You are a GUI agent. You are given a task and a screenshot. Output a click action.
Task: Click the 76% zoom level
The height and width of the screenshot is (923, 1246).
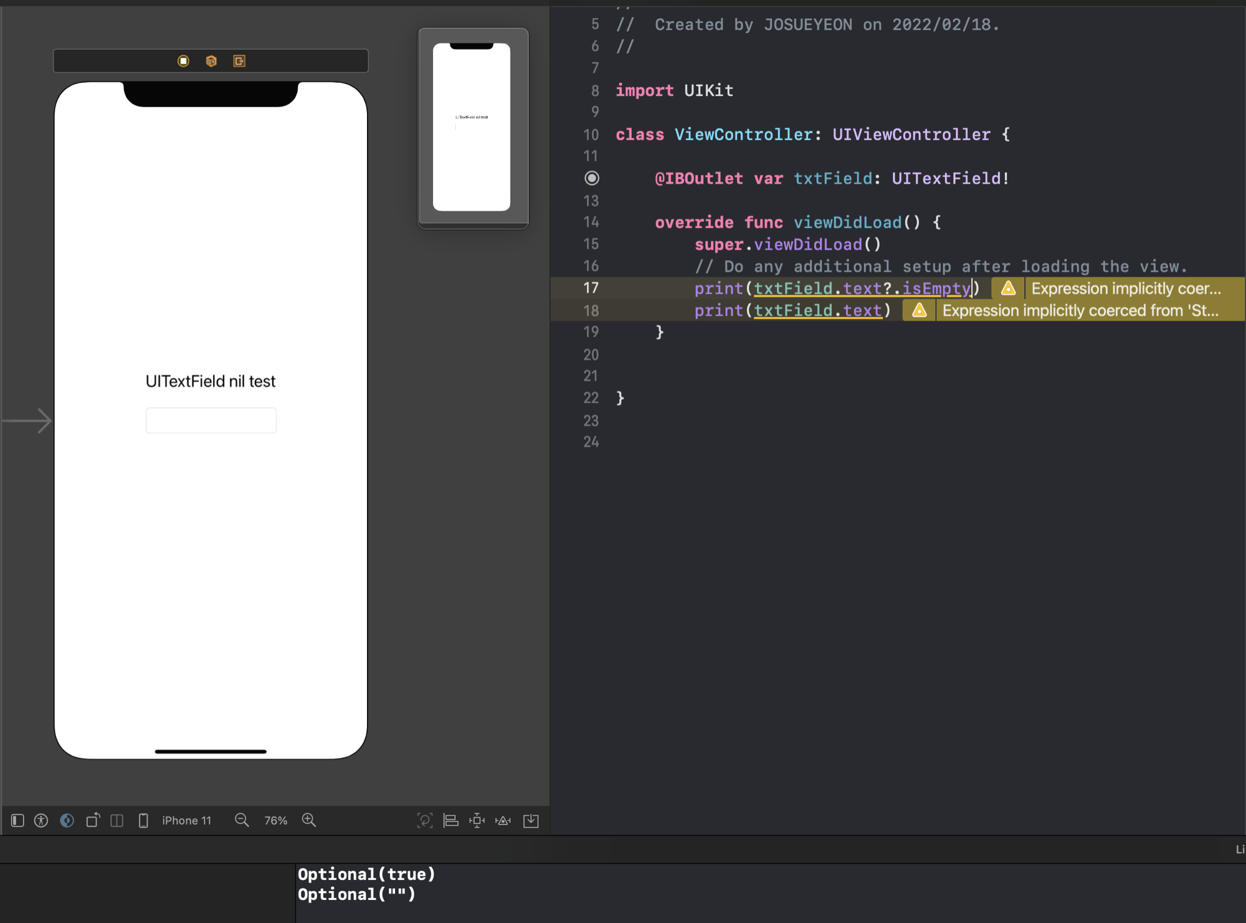coord(275,820)
